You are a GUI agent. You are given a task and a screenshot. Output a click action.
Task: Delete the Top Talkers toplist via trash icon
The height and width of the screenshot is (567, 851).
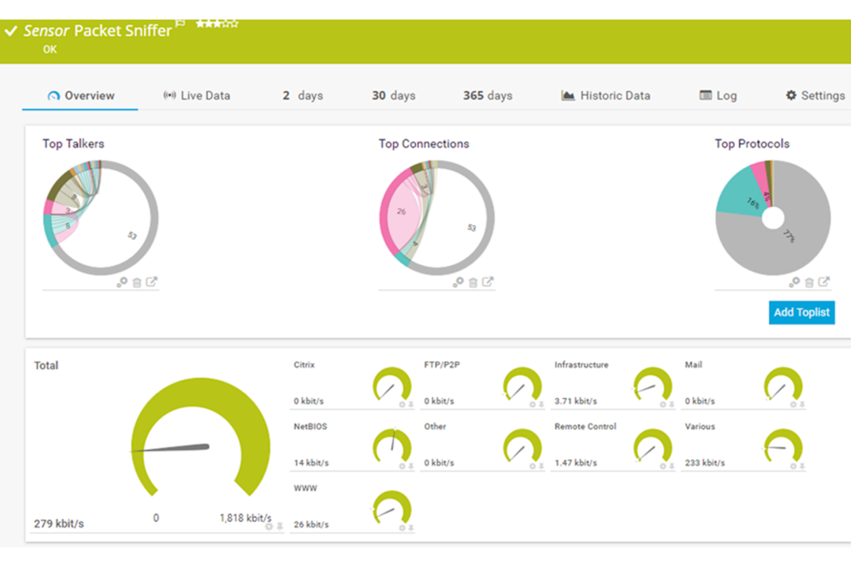137,282
